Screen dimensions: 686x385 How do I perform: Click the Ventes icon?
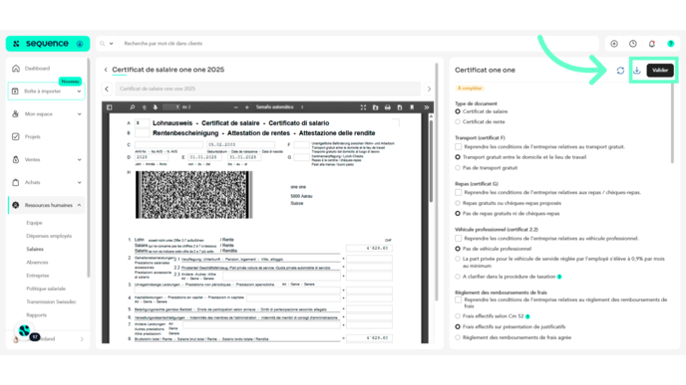pos(16,159)
